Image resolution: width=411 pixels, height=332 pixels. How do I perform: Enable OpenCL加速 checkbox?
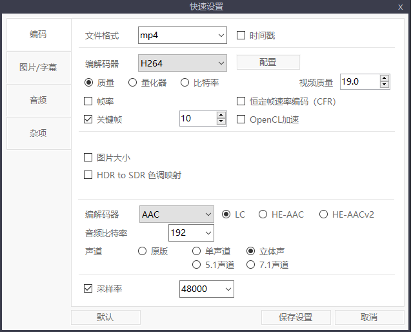[x=241, y=119]
